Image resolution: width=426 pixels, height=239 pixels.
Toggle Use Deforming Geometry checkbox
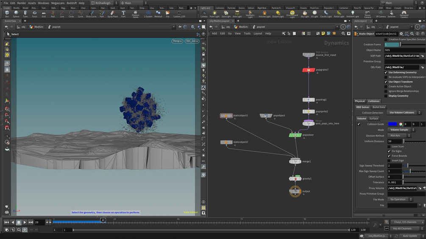386,72
